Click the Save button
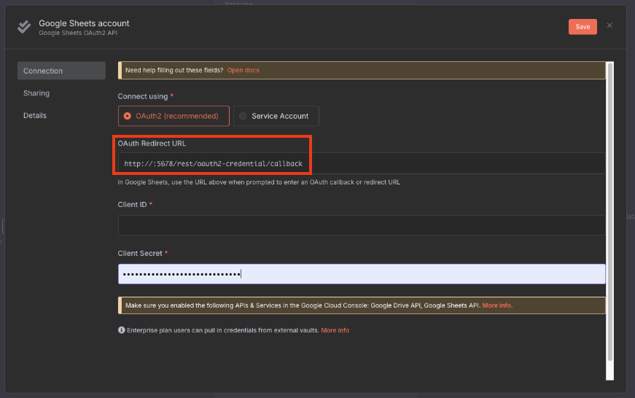The width and height of the screenshot is (635, 398). click(583, 27)
